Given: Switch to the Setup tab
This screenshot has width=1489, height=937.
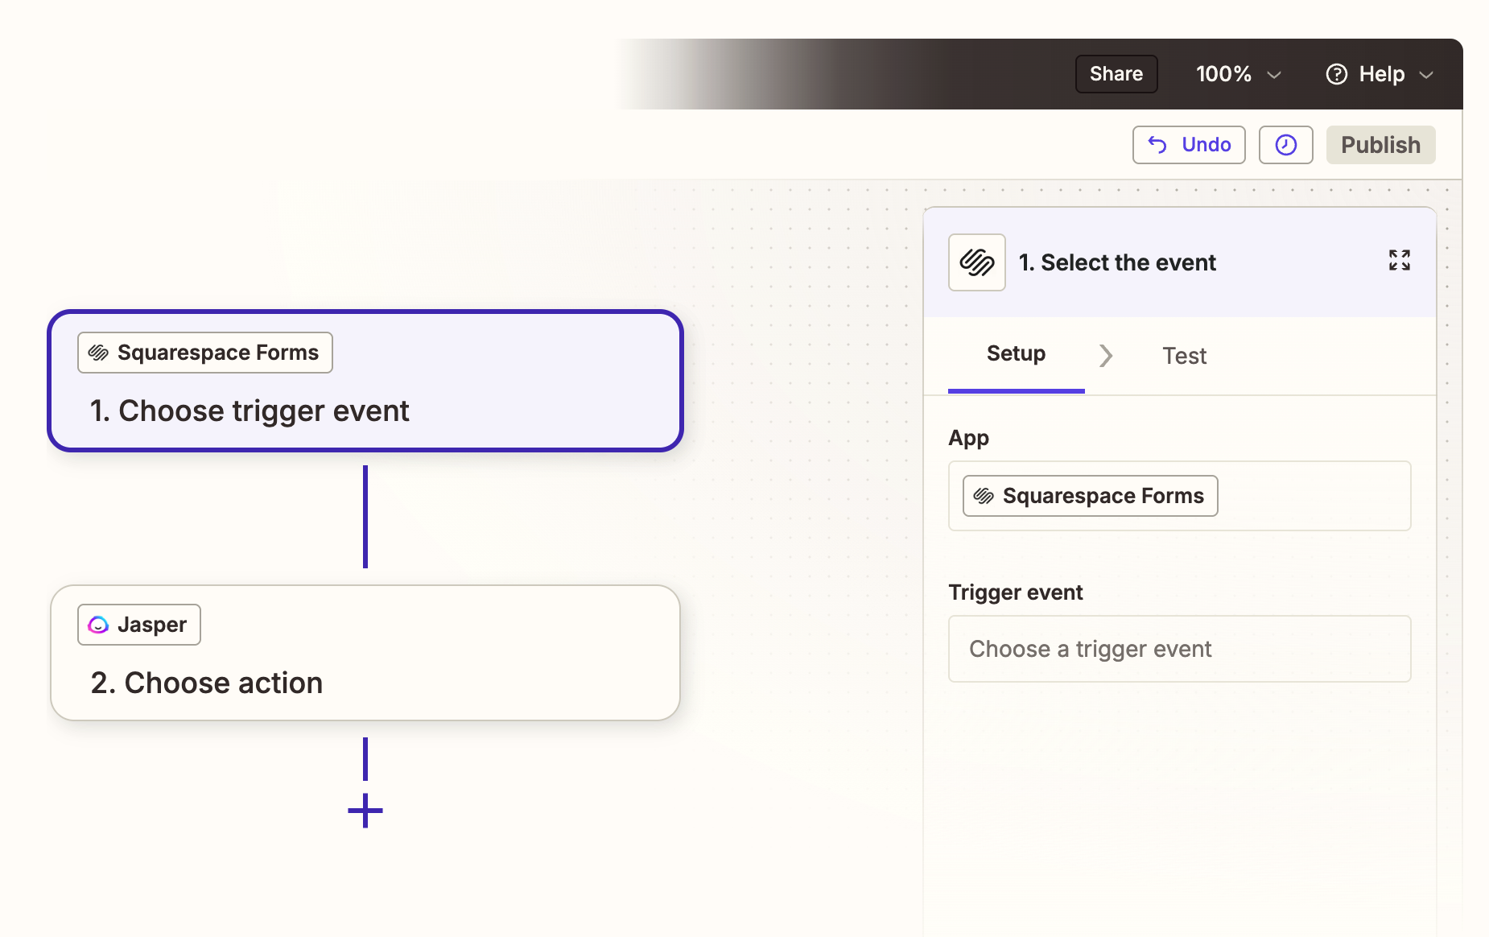Looking at the screenshot, I should (x=1016, y=354).
